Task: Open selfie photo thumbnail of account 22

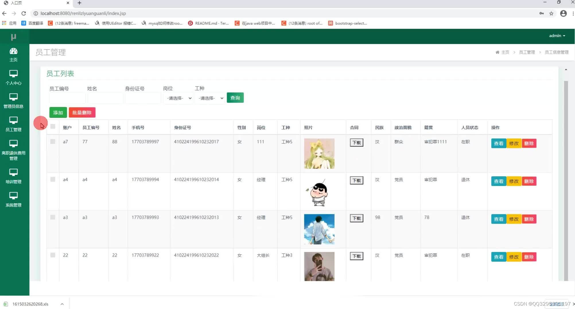Action: coord(319,266)
